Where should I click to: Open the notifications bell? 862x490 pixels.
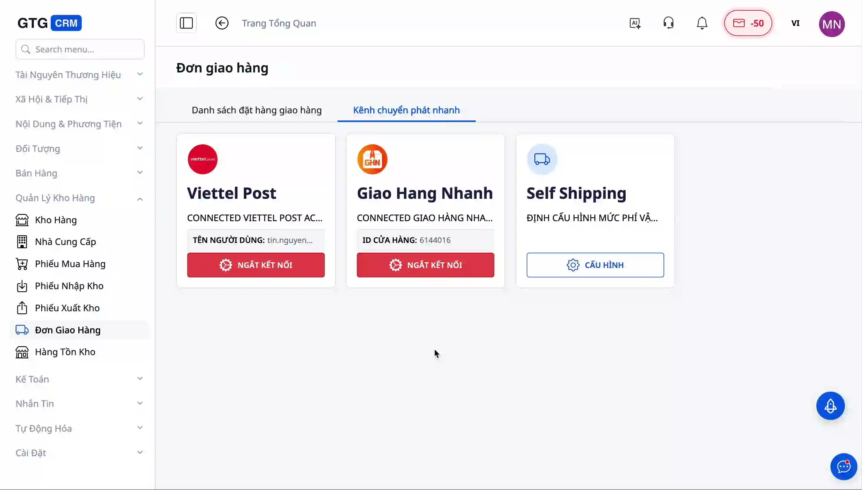(x=702, y=23)
